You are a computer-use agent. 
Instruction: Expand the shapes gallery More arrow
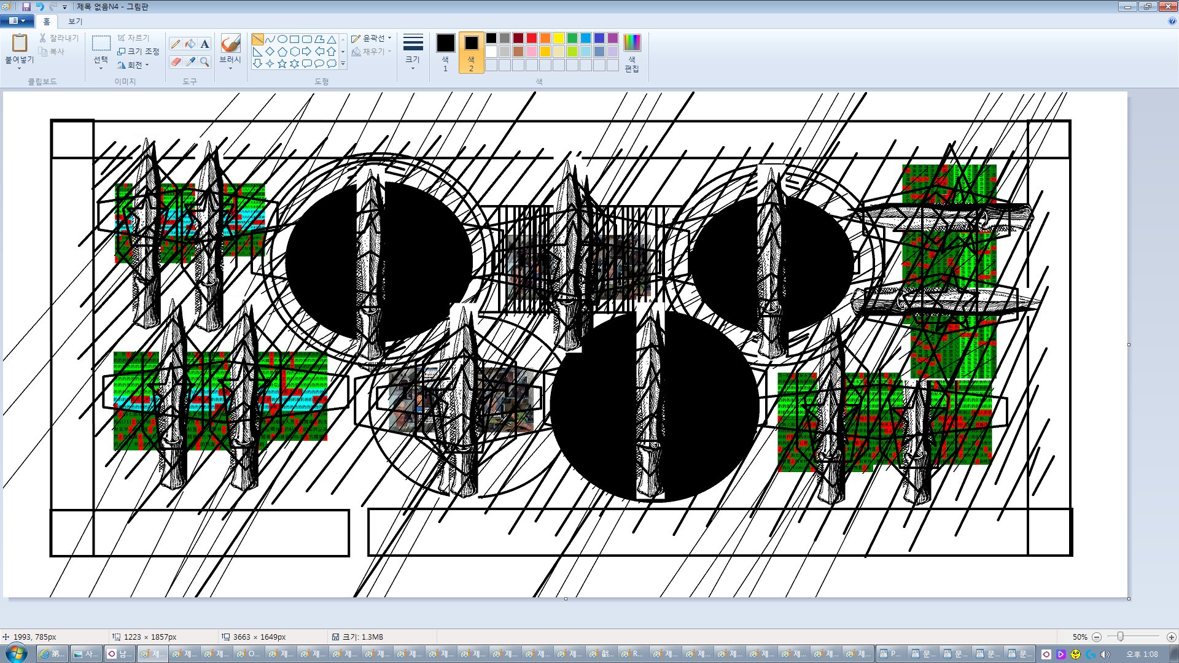point(343,64)
